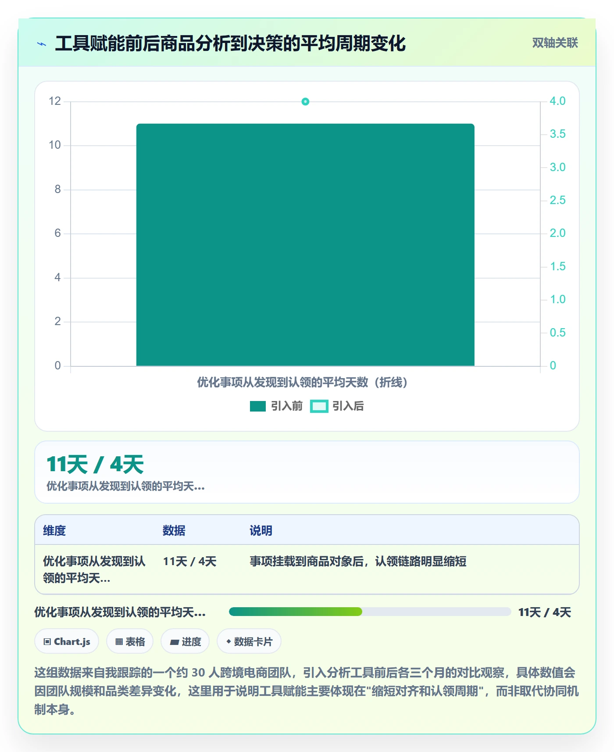Viewport: 614px width, 752px height.
Task: Toggle the 引入后 legend item
Action: (337, 406)
